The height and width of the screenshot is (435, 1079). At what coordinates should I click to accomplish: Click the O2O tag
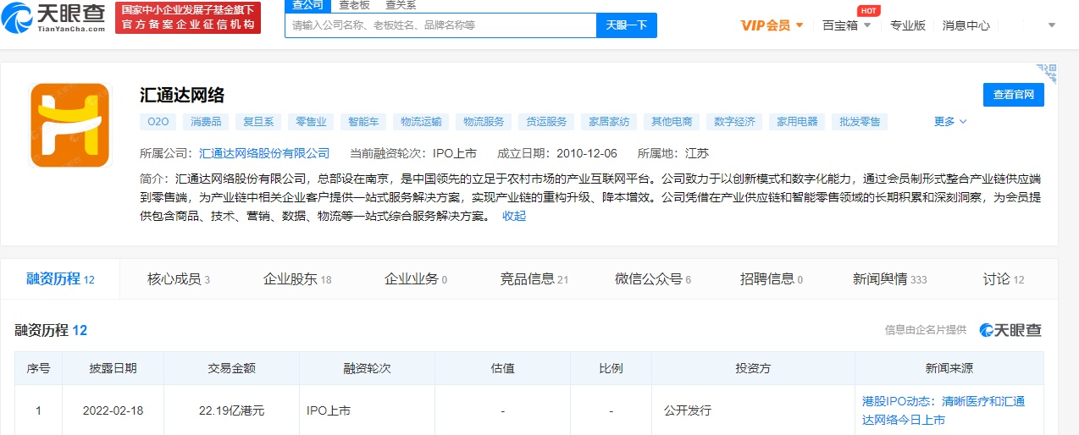pos(158,122)
